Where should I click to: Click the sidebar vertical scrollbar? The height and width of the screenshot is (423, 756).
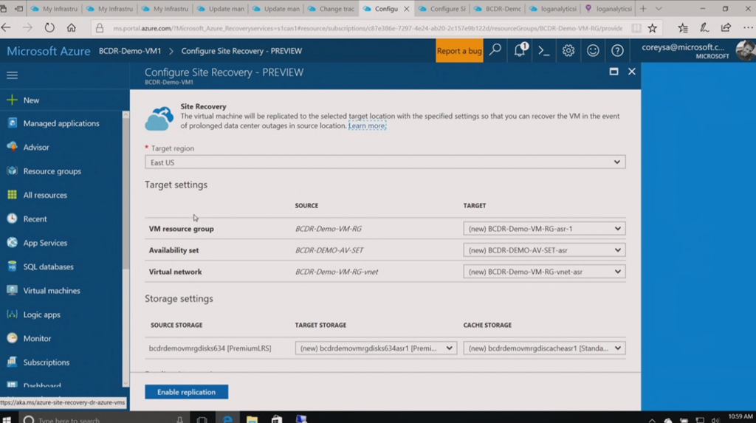pyautogui.click(x=126, y=193)
